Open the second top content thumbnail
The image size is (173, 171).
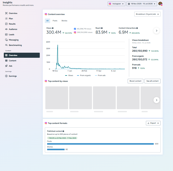[x=81, y=98]
